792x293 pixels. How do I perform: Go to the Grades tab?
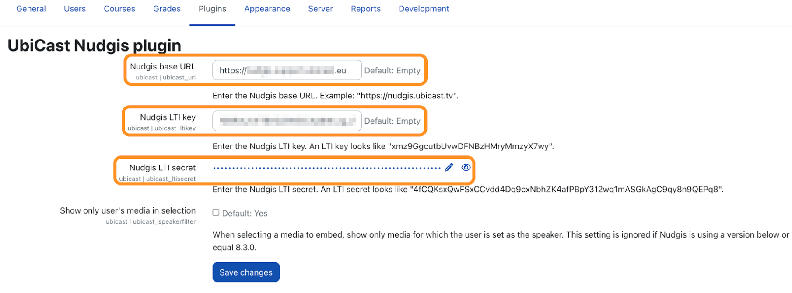(x=167, y=9)
